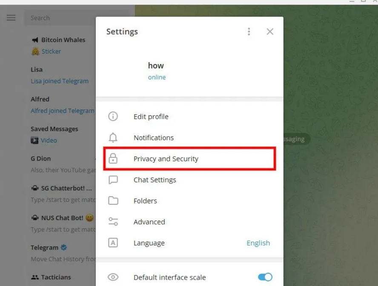Viewport: 378px width, 286px height.
Task: Select the Advanced settings entry
Action: (x=189, y=222)
